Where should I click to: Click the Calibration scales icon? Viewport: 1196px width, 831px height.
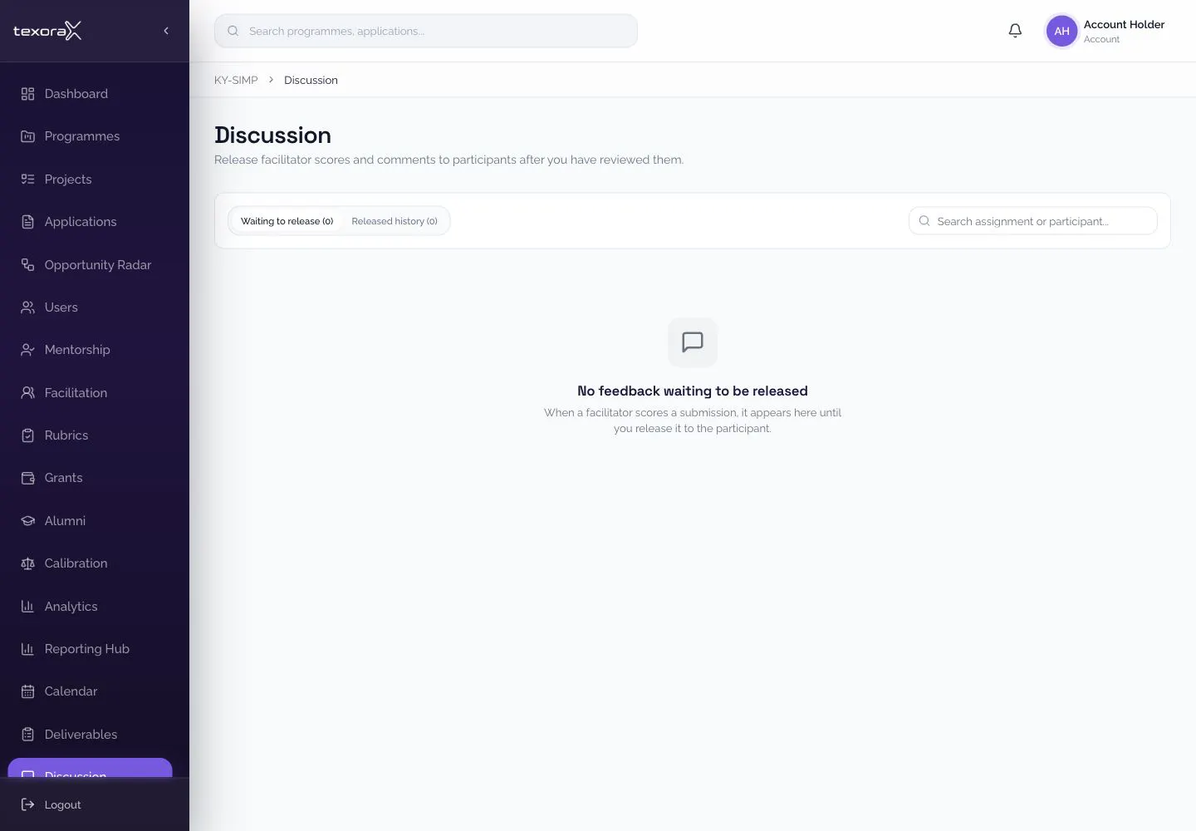point(27,563)
